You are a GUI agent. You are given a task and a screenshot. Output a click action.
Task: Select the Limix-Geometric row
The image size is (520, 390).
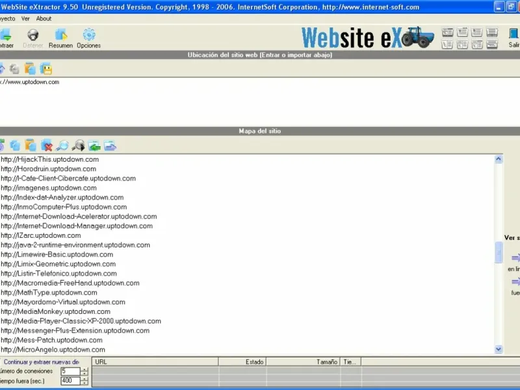coord(58,264)
